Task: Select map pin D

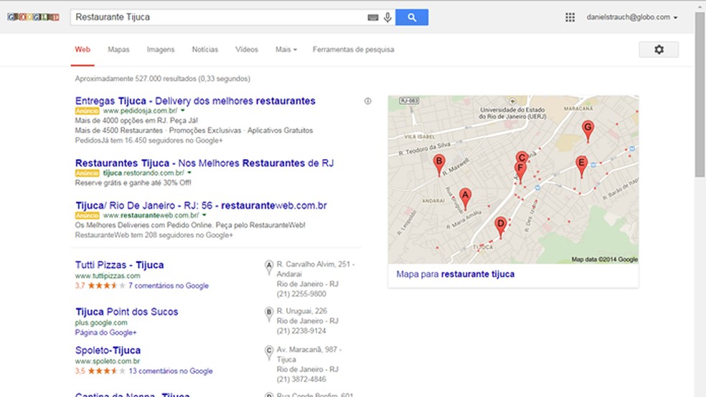Action: 500,227
